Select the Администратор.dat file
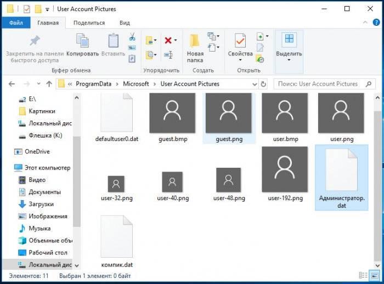 coord(342,178)
